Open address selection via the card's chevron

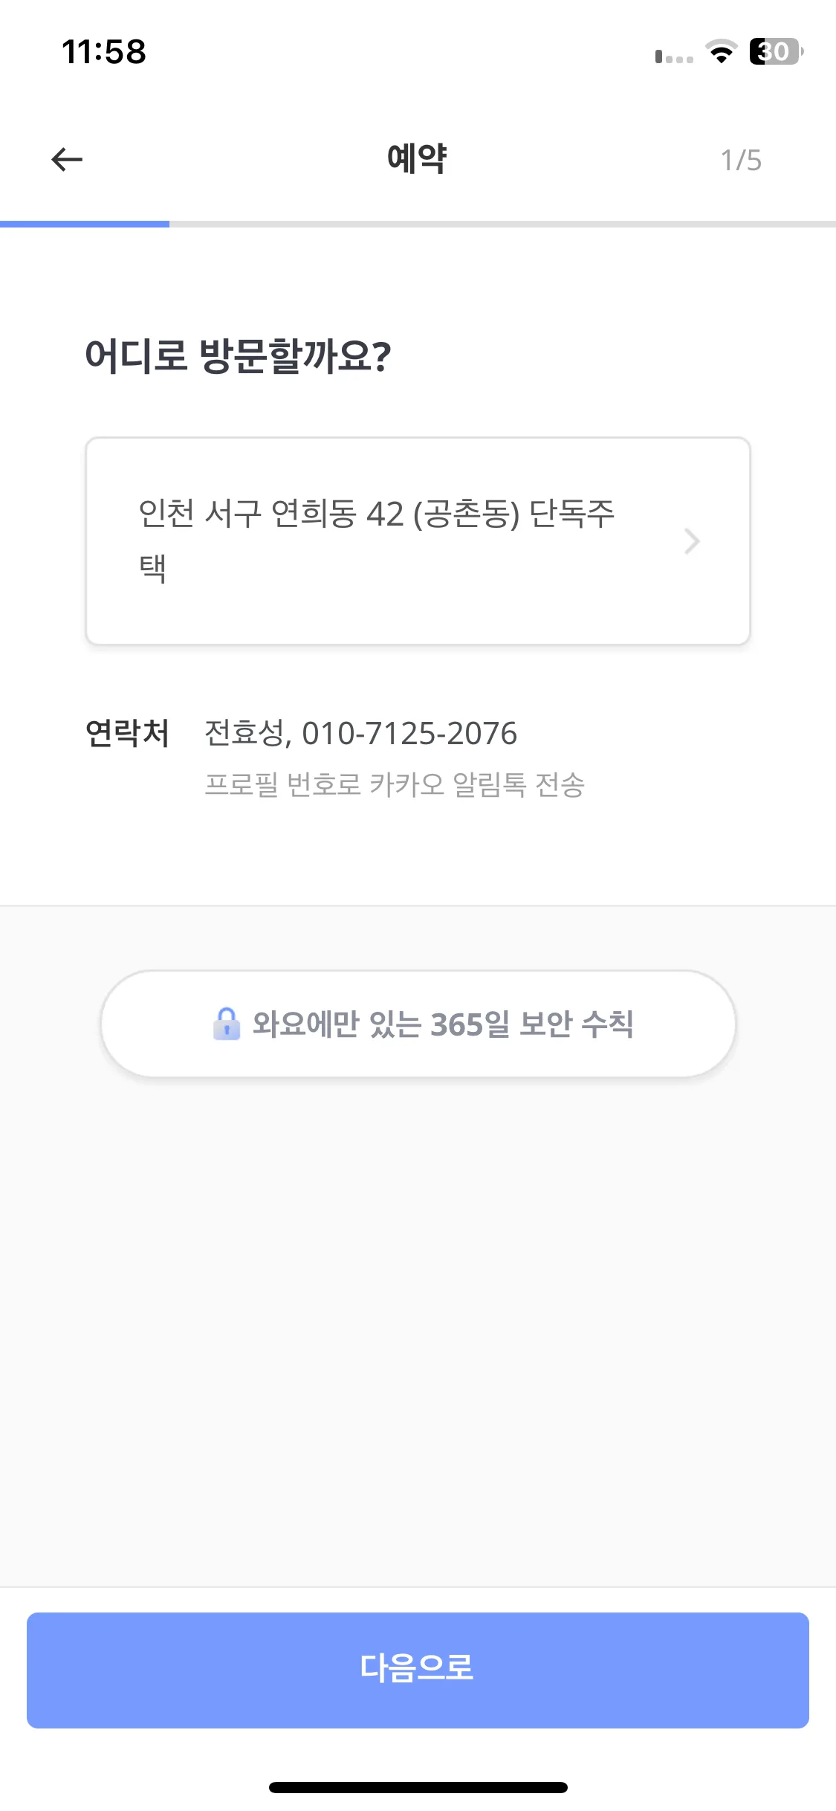[692, 541]
